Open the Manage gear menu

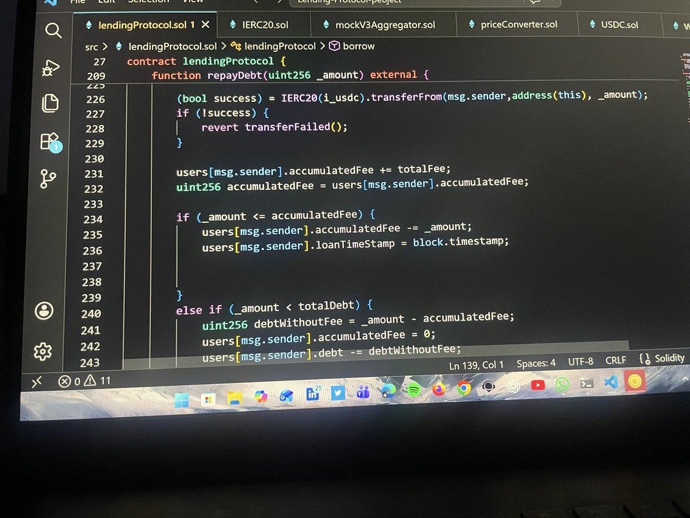click(x=43, y=351)
